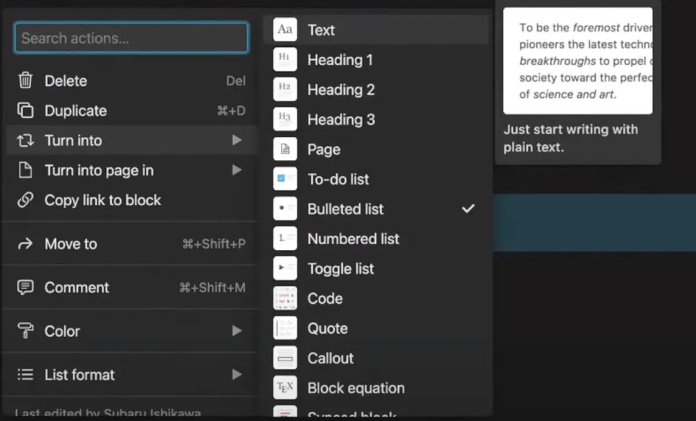Click the checkmark next to Bulleted list
Image resolution: width=696 pixels, height=421 pixels.
(x=468, y=209)
